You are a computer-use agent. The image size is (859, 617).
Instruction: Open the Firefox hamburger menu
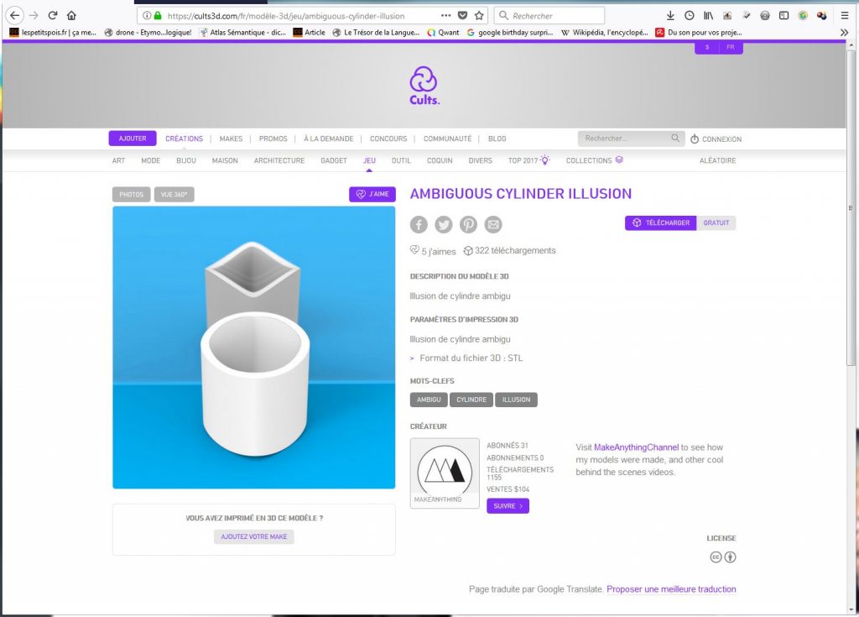click(844, 15)
